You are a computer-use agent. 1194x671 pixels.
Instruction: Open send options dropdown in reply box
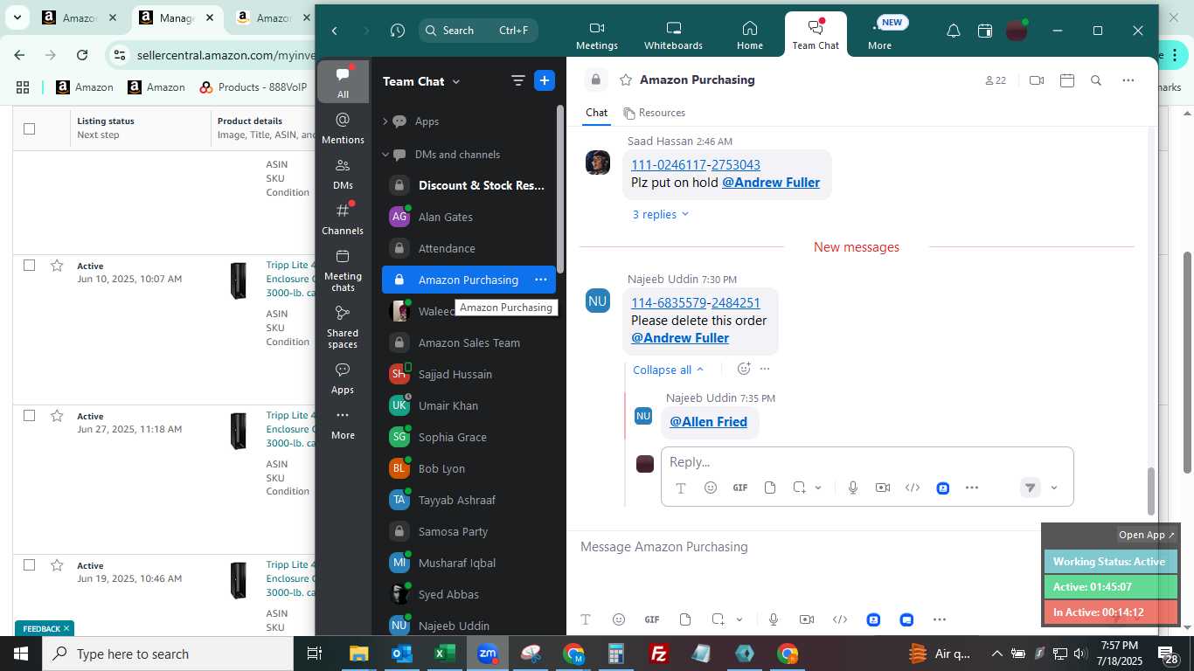tap(1054, 488)
